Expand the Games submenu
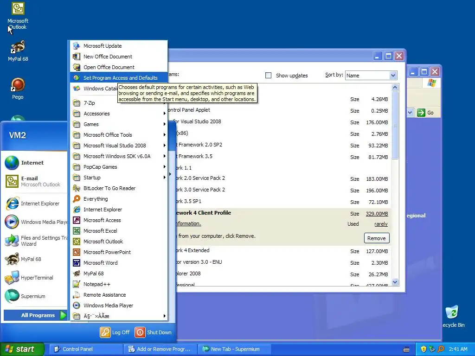Screen dimensions: 475x356 tap(118, 124)
